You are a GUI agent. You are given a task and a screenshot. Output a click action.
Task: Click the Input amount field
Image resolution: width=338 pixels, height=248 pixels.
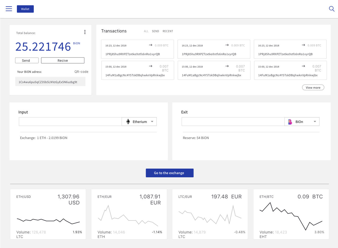click(70, 122)
